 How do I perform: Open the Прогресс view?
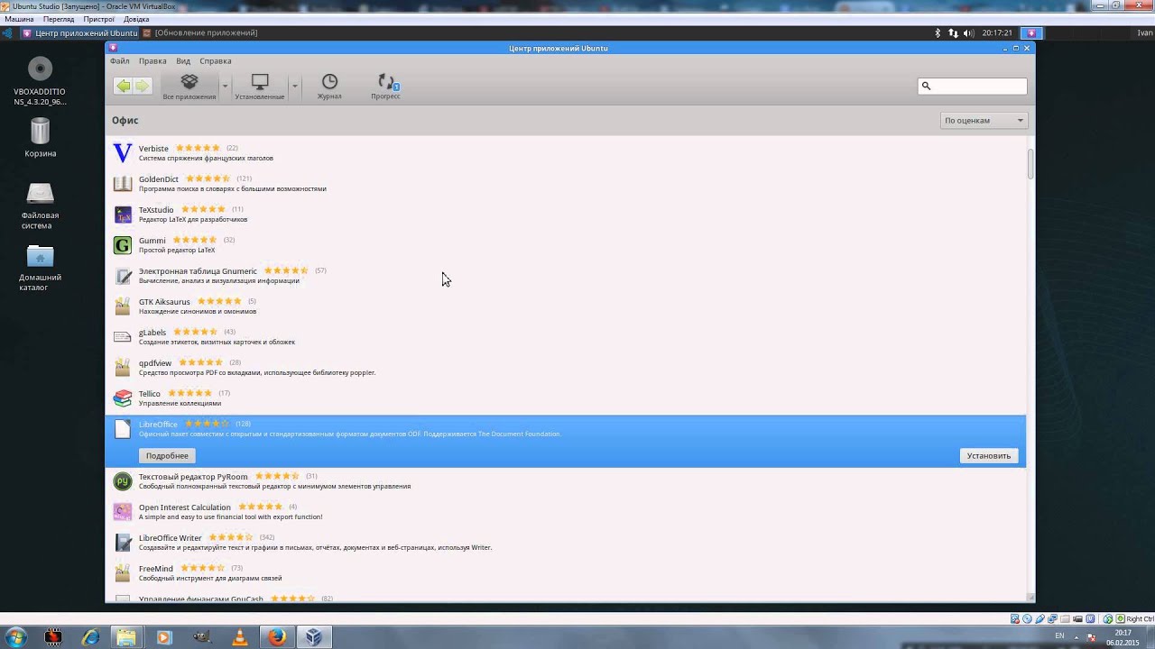[x=385, y=87]
